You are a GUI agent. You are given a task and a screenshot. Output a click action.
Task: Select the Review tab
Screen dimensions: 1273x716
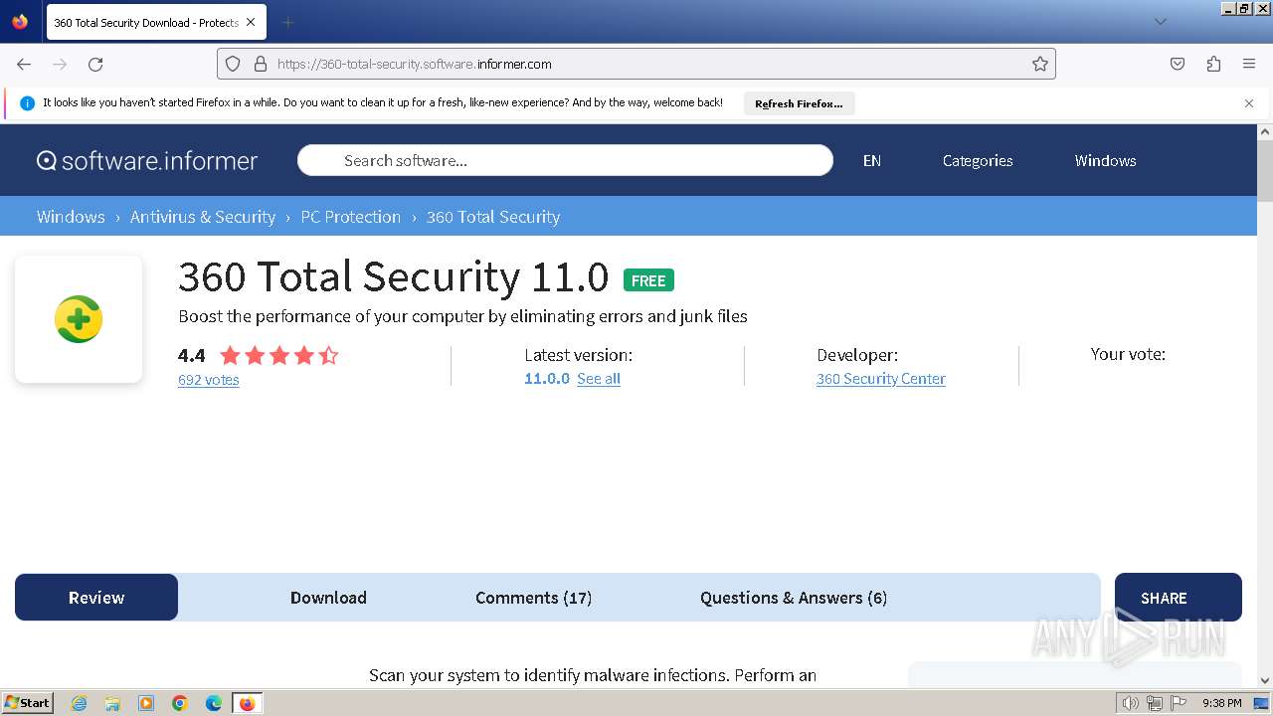coord(96,598)
